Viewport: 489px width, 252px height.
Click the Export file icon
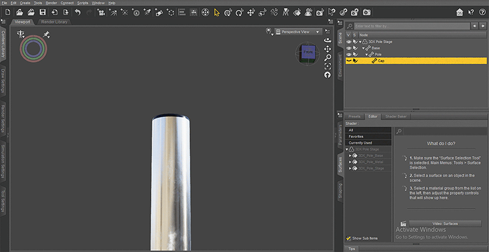pyautogui.click(x=65, y=12)
